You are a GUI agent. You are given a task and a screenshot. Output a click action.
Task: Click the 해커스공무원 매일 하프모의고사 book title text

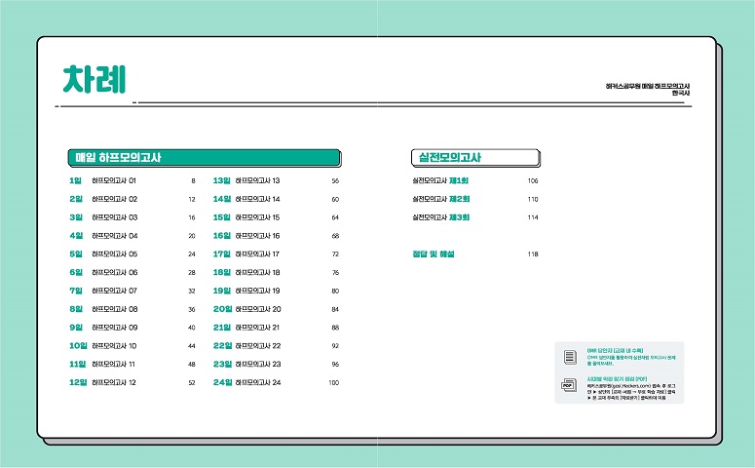(x=648, y=88)
